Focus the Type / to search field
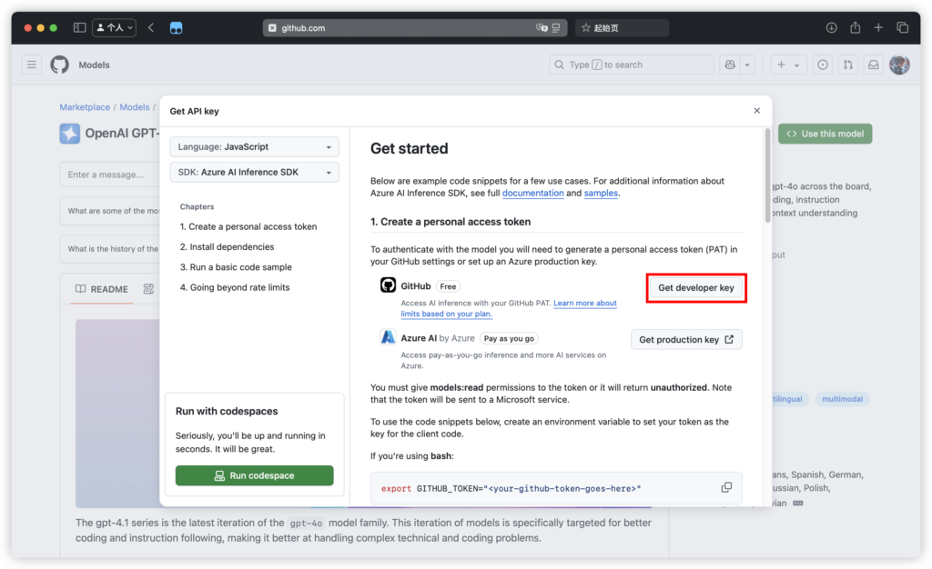932x569 pixels. (x=631, y=65)
